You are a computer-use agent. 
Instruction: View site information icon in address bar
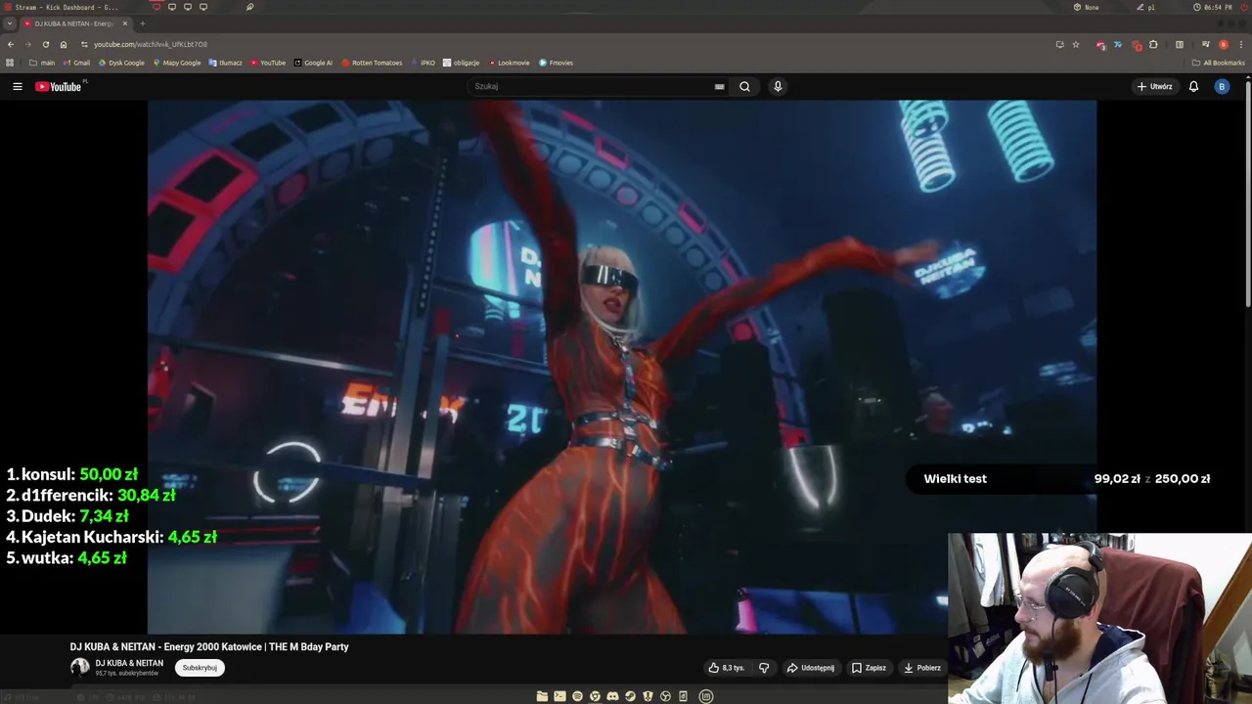pos(84,44)
